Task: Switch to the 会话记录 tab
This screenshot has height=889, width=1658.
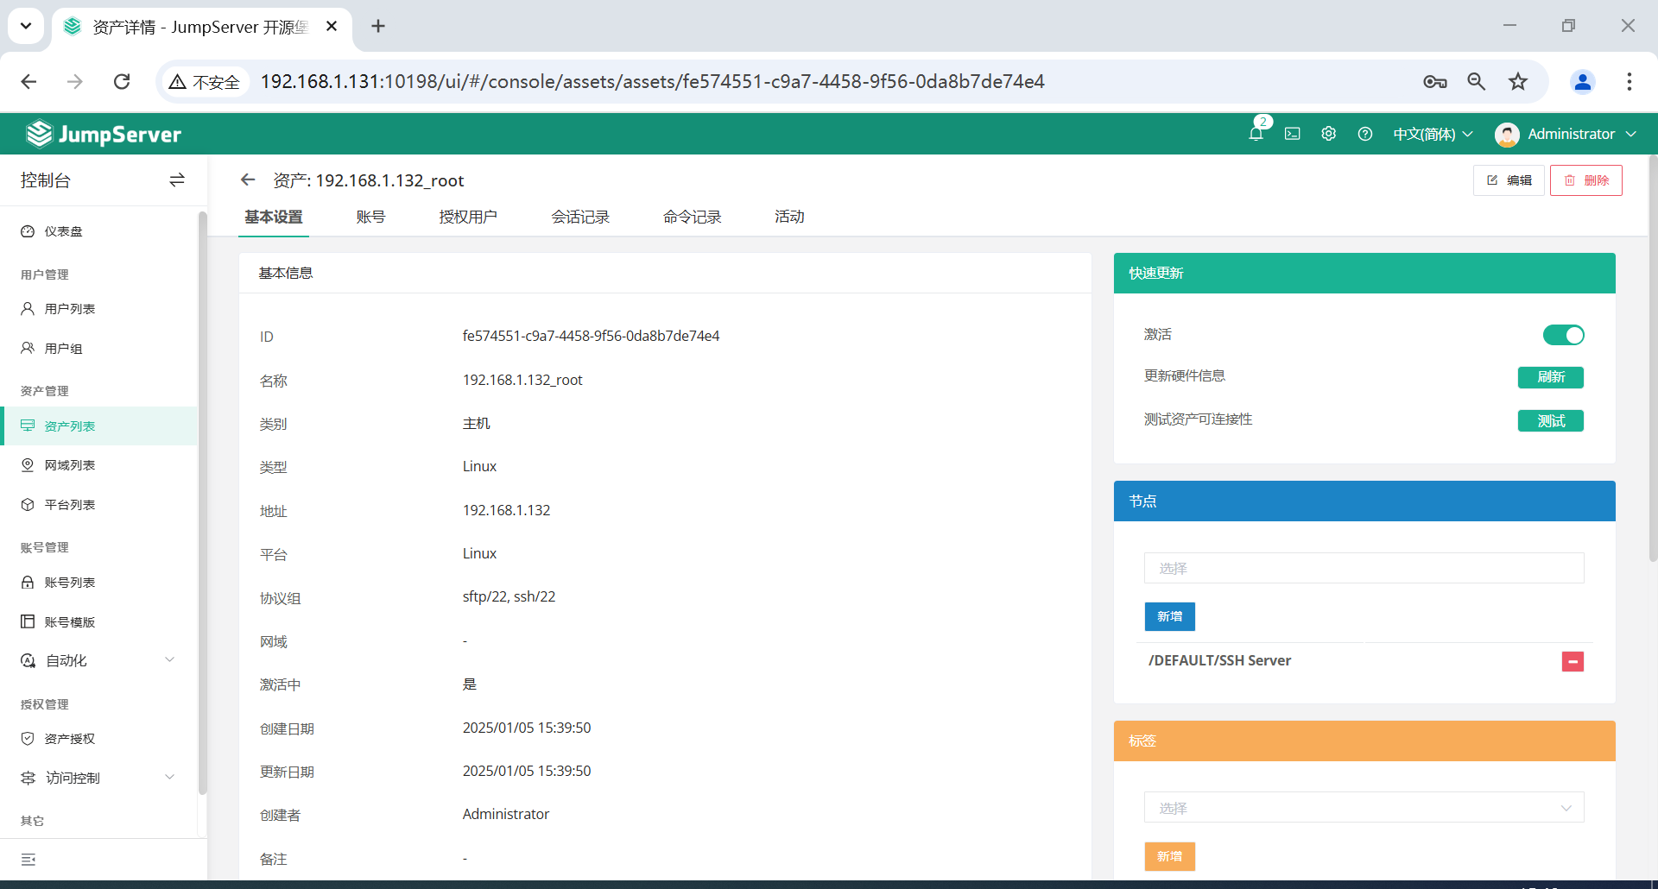Action: pyautogui.click(x=580, y=217)
